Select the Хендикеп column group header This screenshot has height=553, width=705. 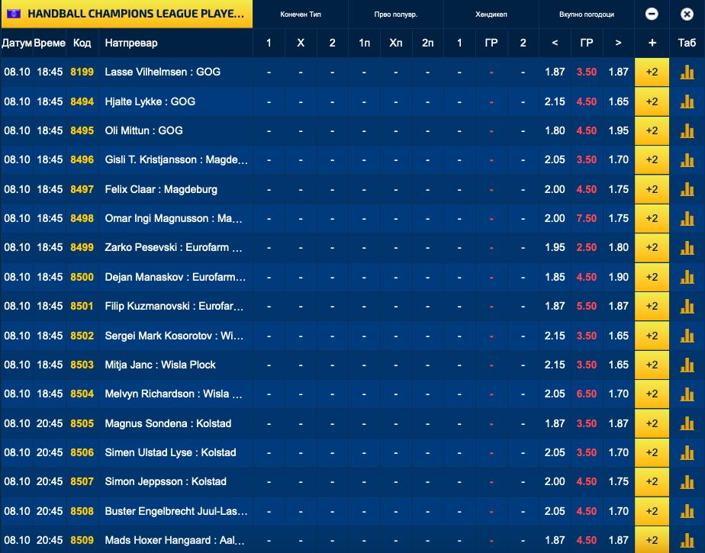[x=491, y=14]
